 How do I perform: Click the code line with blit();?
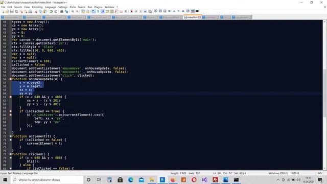pyautogui.click(x=33, y=162)
